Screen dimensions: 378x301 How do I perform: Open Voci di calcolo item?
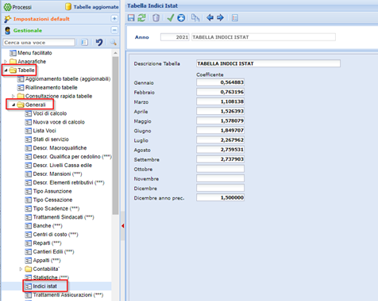pos(46,113)
